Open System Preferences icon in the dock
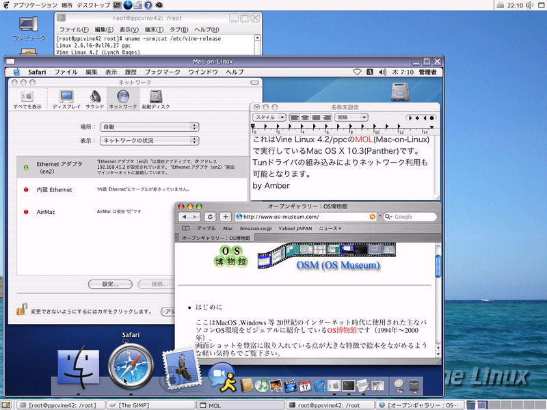Image resolution: width=547 pixels, height=410 pixels. point(334,385)
